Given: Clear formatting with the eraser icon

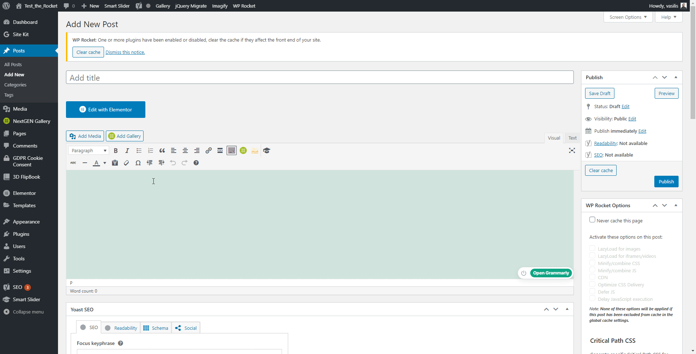Looking at the screenshot, I should coord(127,163).
